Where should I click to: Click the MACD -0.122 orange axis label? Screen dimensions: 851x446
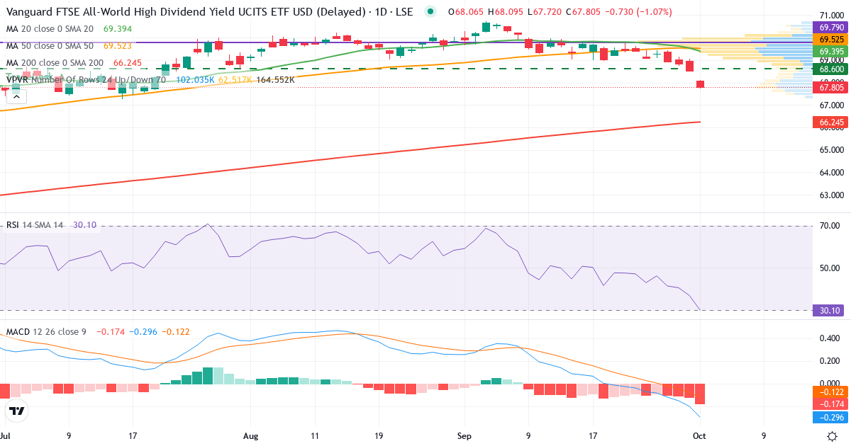point(831,391)
